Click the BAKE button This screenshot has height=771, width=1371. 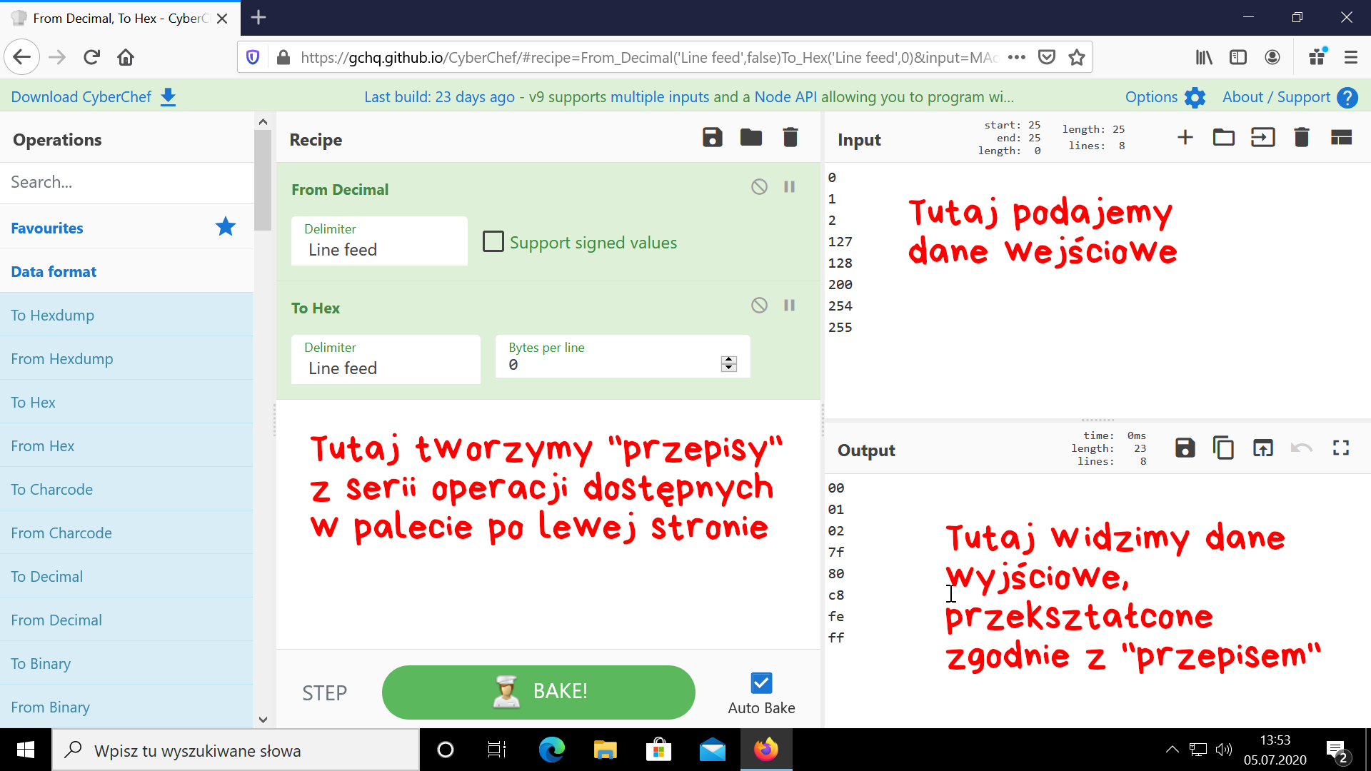(x=540, y=691)
